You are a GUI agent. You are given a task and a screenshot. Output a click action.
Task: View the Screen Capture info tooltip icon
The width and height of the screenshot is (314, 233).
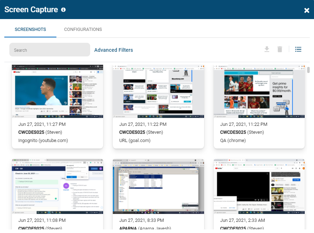pos(63,10)
